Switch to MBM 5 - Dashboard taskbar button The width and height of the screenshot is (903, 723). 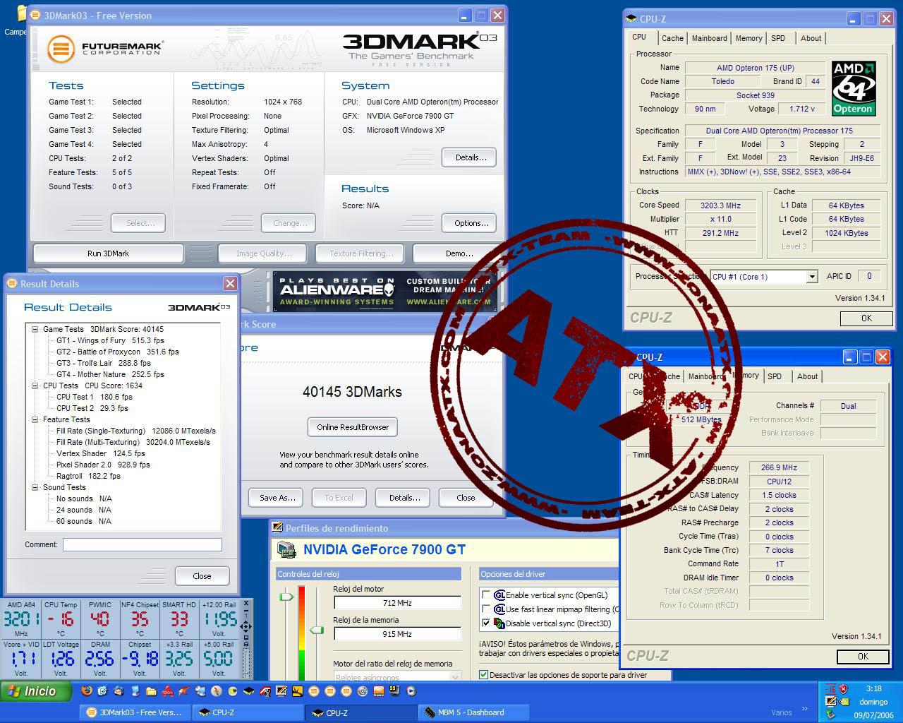(x=473, y=712)
